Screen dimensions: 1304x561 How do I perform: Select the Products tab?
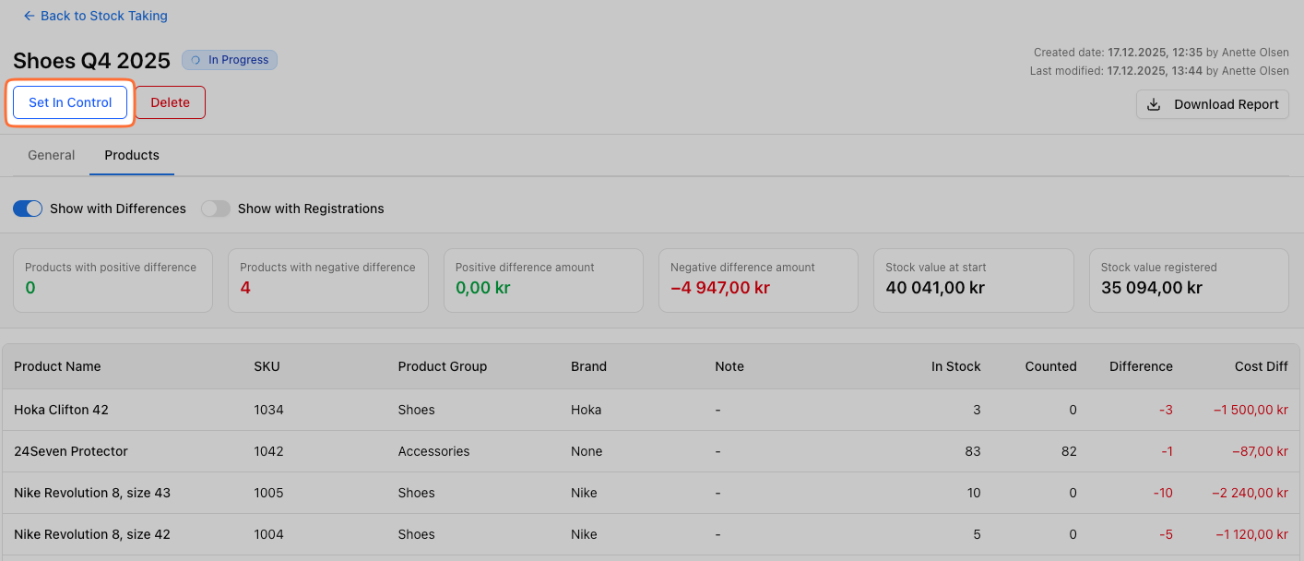tap(132, 155)
